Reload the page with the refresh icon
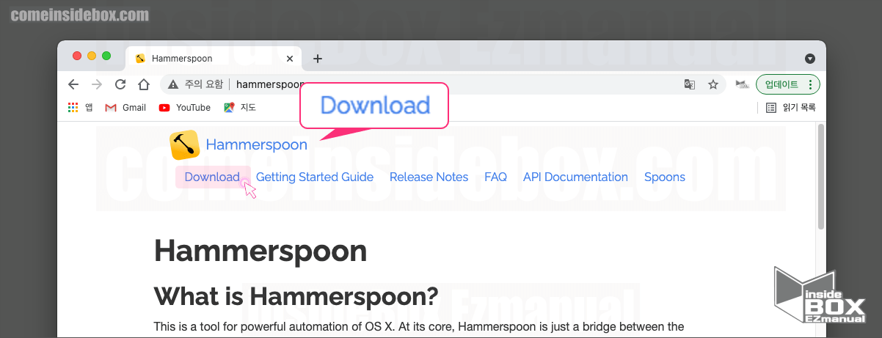 121,84
